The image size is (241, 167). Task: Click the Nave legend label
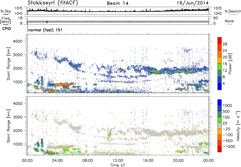point(229,21)
